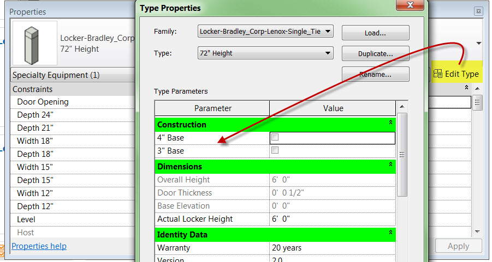Collapse the Dimensions parameter group
This screenshot has height=262, width=492.
tap(390, 164)
